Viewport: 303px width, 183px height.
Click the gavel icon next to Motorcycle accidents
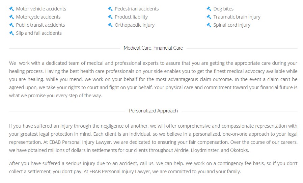(11, 17)
